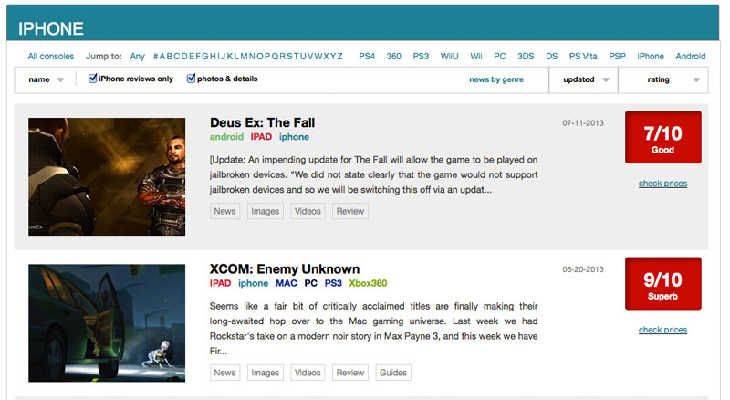This screenshot has width=730, height=400.
Task: Open Guides button for XCOM
Action: [393, 373]
